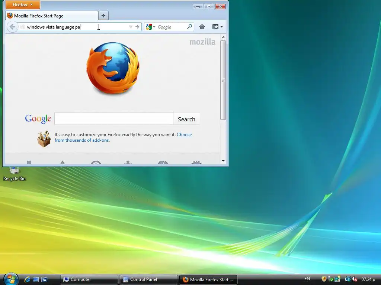Click the Firefox favicon on the tab
Image resolution: width=381 pixels, height=285 pixels.
[x=10, y=16]
